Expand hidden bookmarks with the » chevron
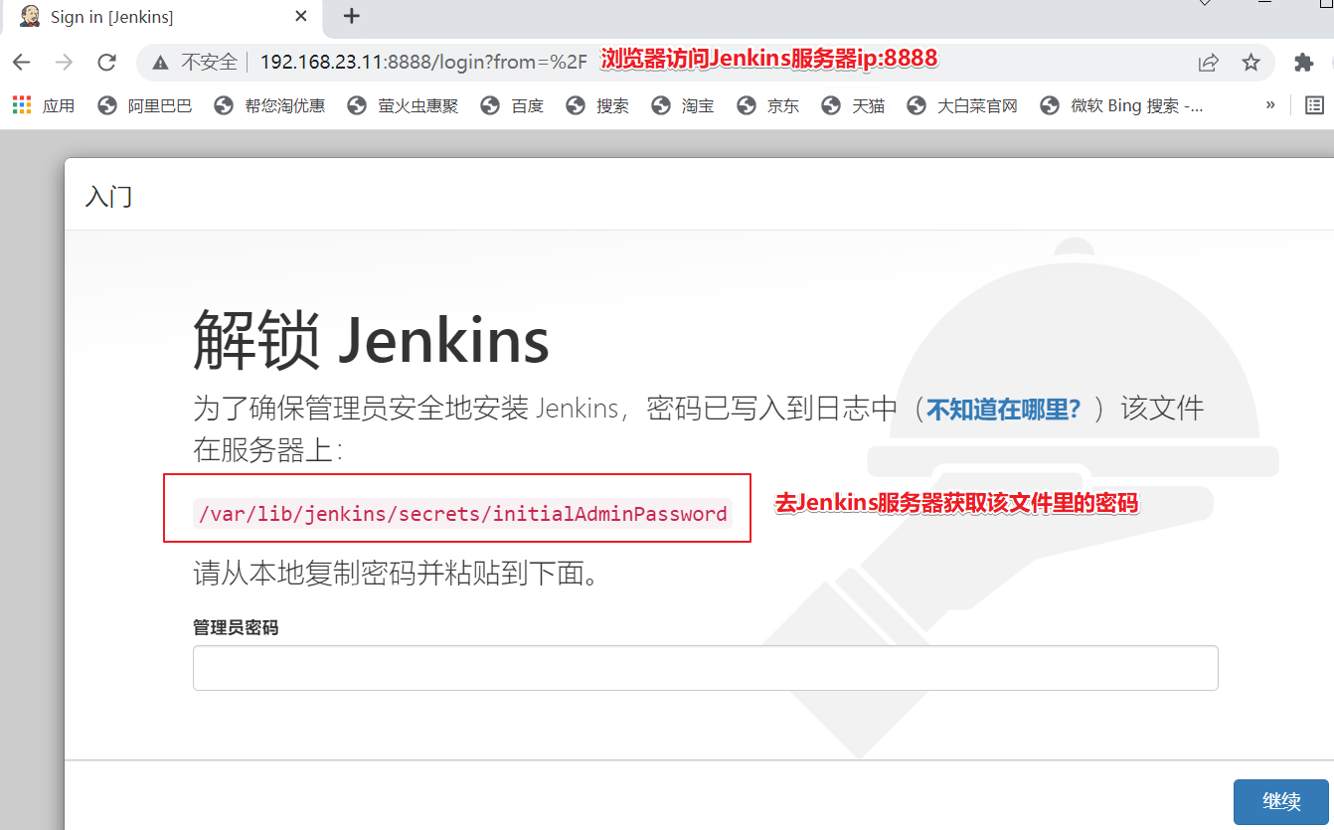Viewport: 1334px width, 830px height. pos(1270,104)
